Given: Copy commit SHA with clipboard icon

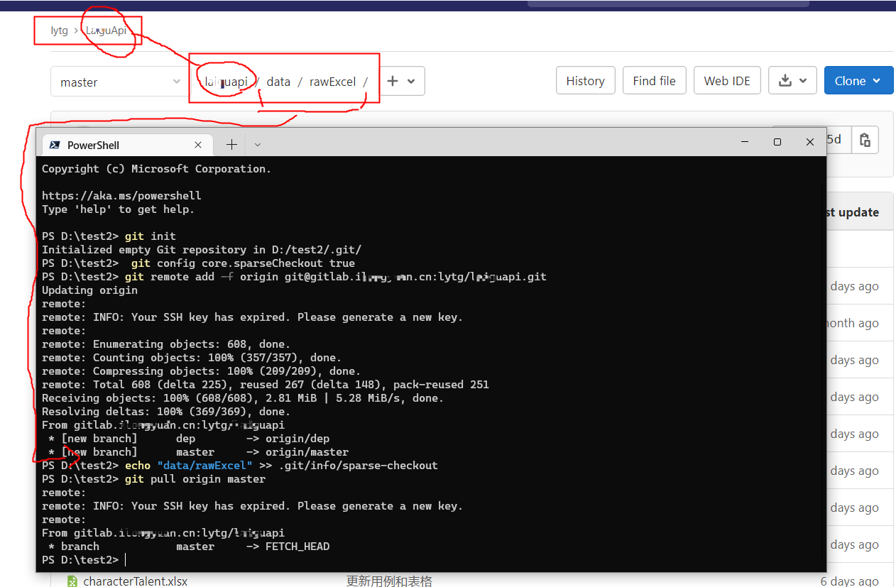Looking at the screenshot, I should 865,140.
